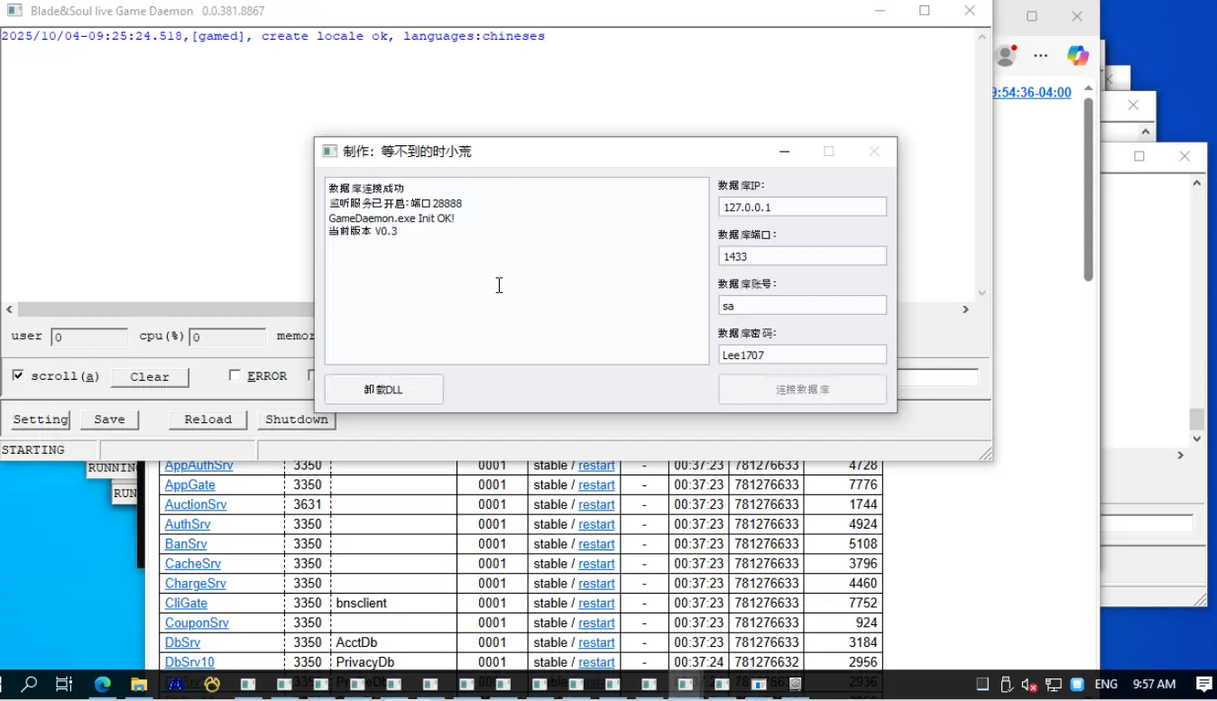The height and width of the screenshot is (701, 1217).
Task: Click the browser window vertical scrollbar thumb
Action: tap(1088, 189)
